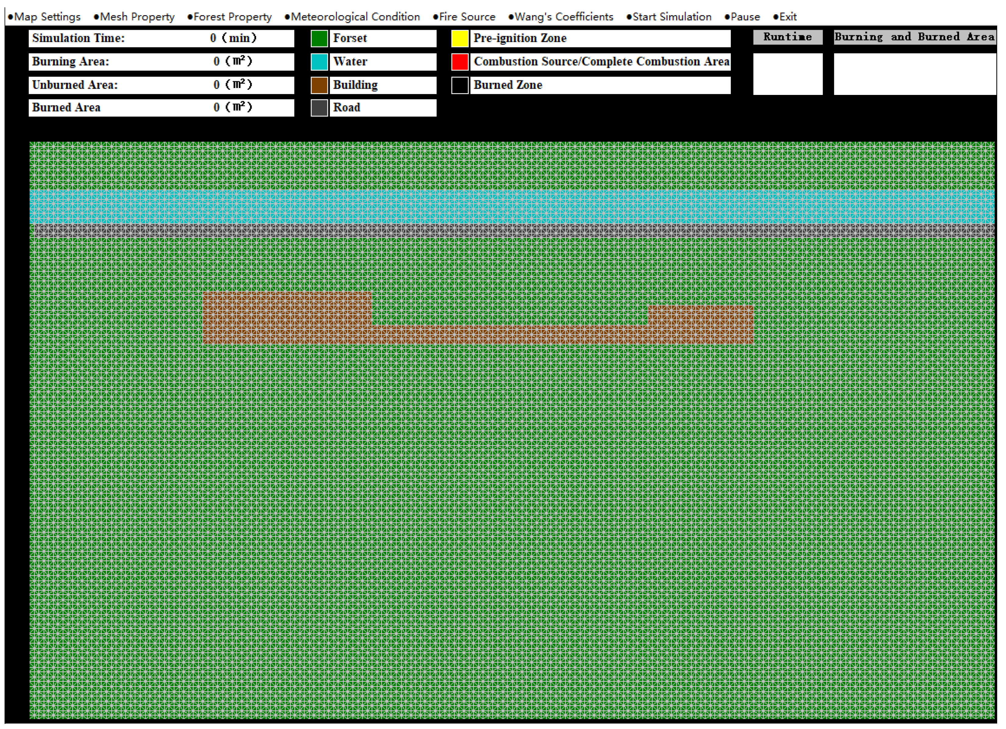Image resolution: width=1006 pixels, height=729 pixels.
Task: Click the yellow Pre-ignition Zone swatch
Action: pyautogui.click(x=460, y=39)
